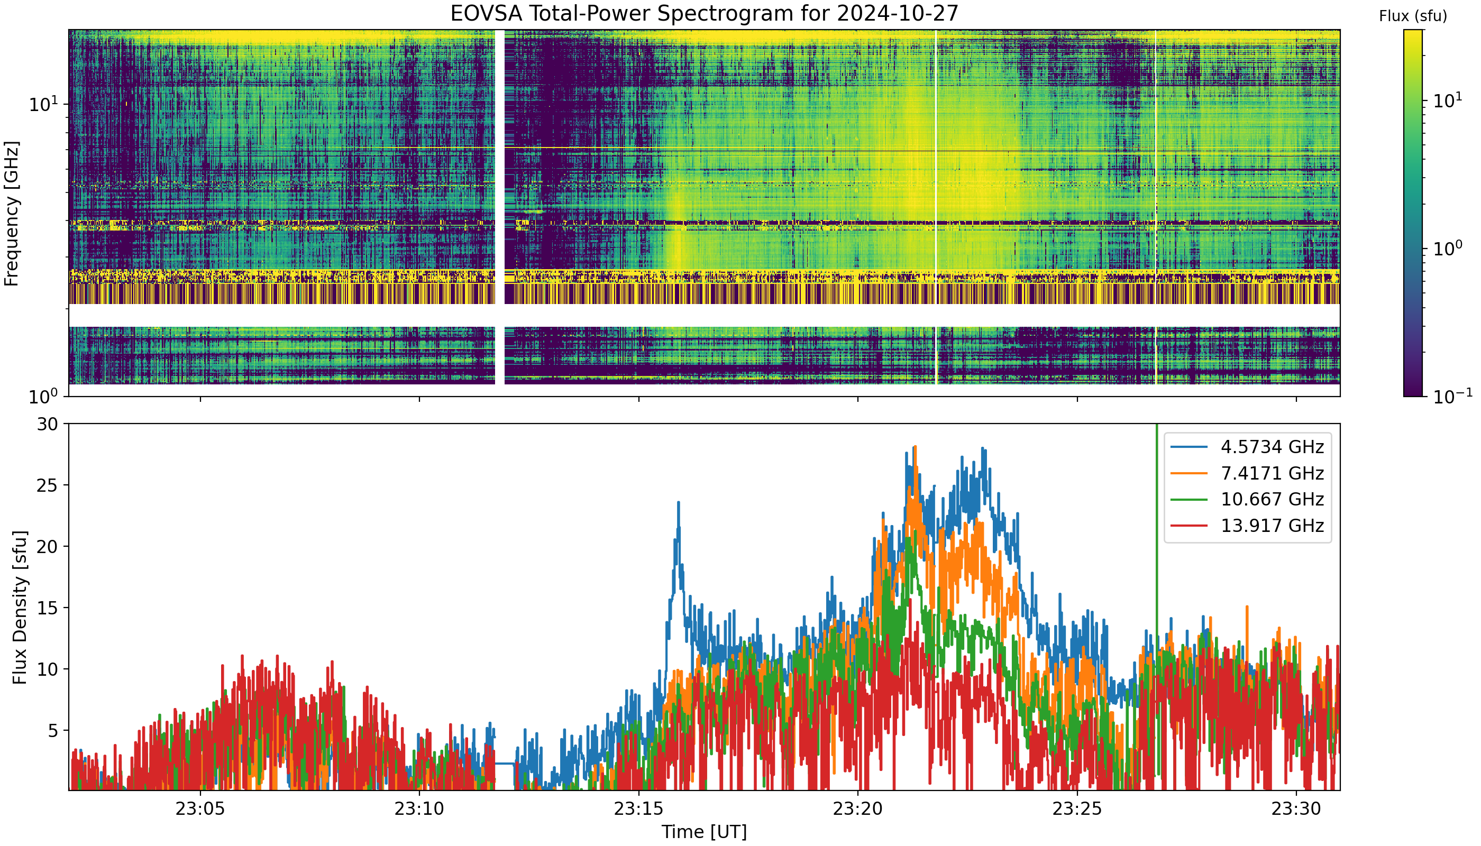Click the '15' flux density tick label
Viewport: 1481px width, 846px height.
(48, 608)
